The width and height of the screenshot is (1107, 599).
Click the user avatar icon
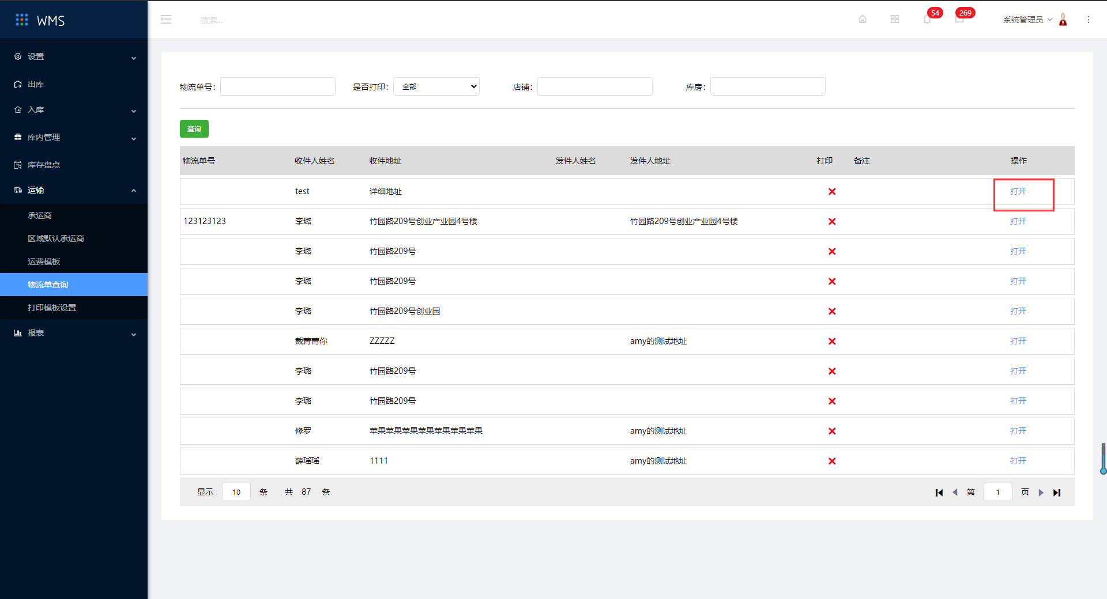click(1063, 20)
